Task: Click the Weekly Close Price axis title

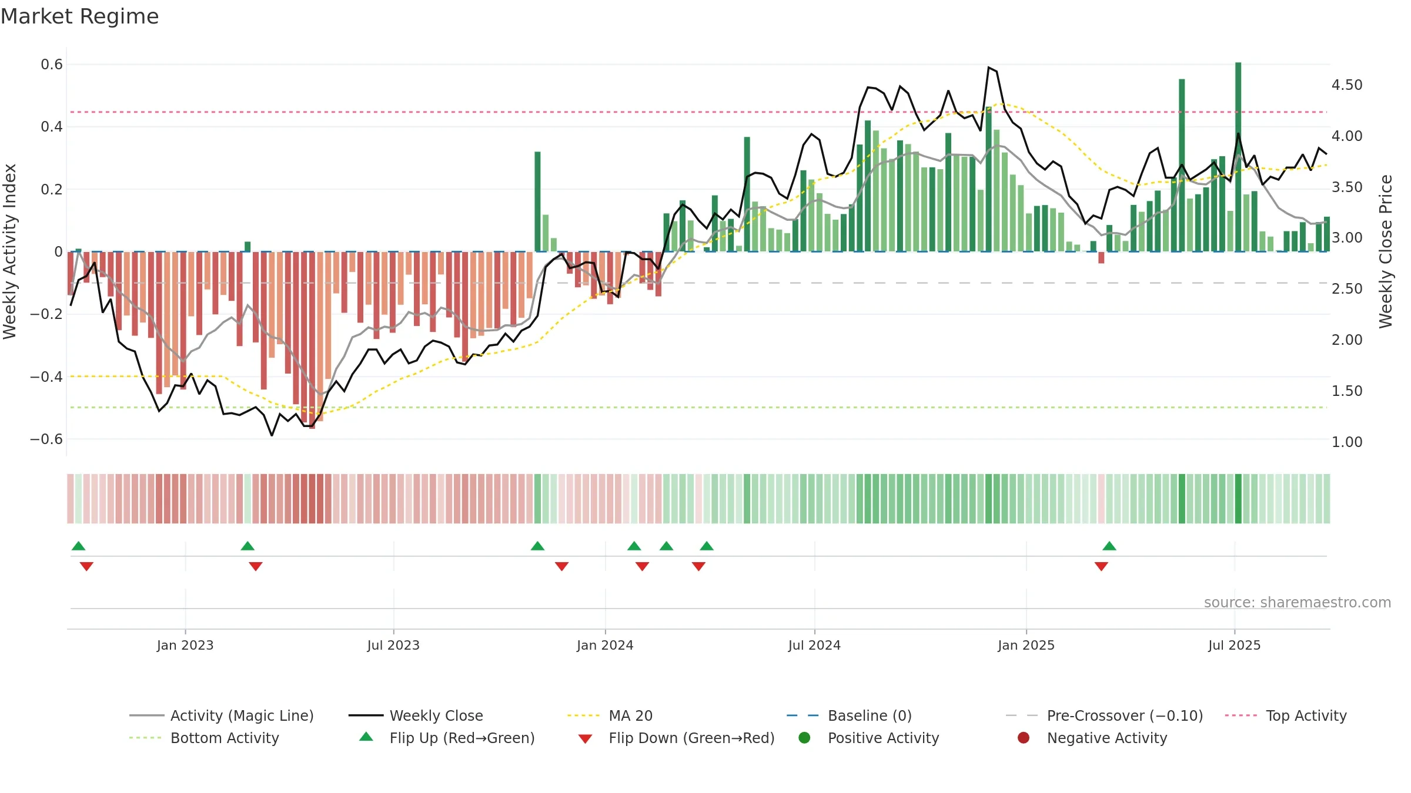Action: pos(1386,251)
